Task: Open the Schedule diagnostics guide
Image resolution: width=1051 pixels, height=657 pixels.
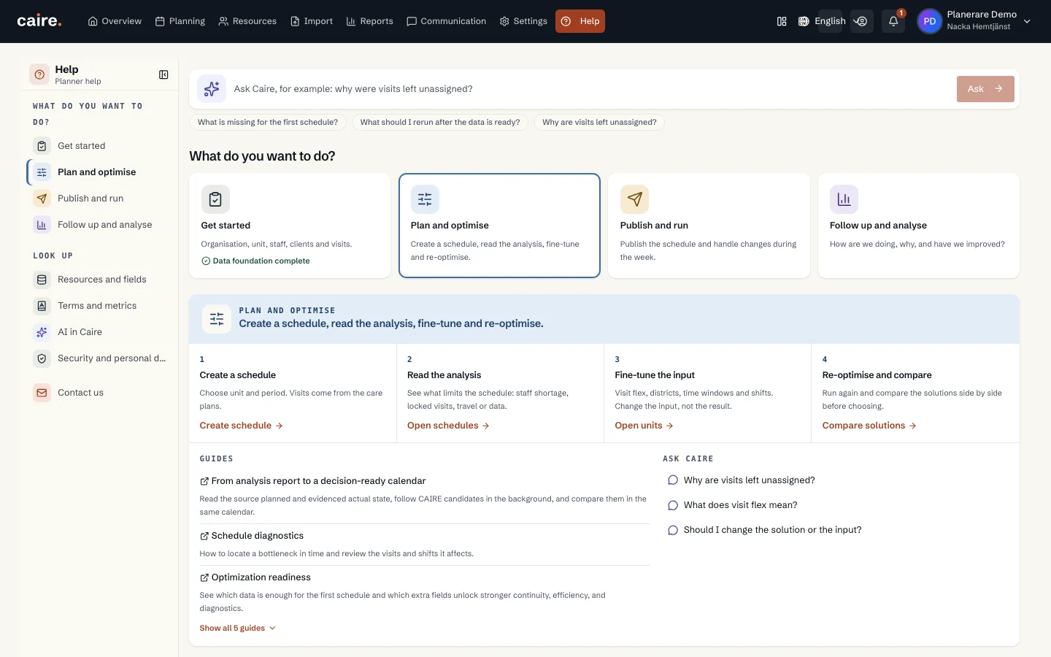Action: pyautogui.click(x=252, y=536)
